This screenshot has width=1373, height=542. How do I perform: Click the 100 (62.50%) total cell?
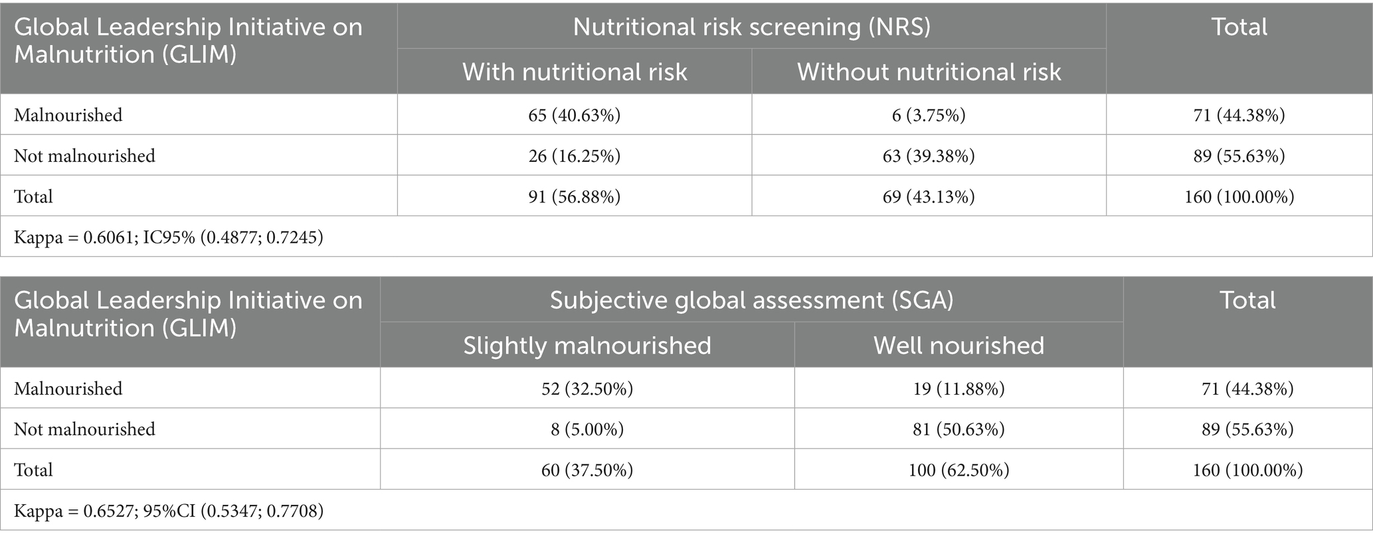[x=959, y=470]
